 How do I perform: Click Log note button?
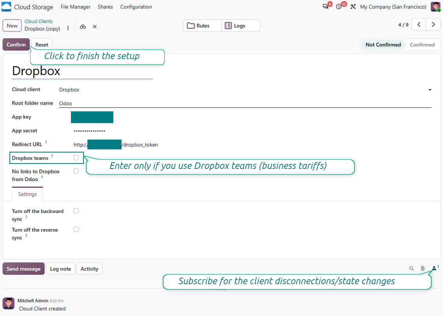pos(60,269)
